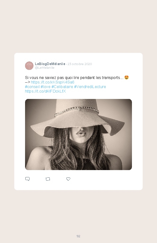157x243 pixels.
Task: Open the https://t.co/xKSspK4Sa6 link
Action: pos(53,82)
